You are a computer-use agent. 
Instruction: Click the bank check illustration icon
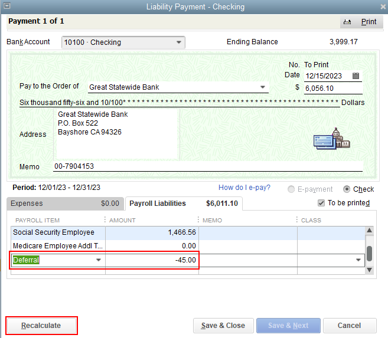(x=331, y=139)
